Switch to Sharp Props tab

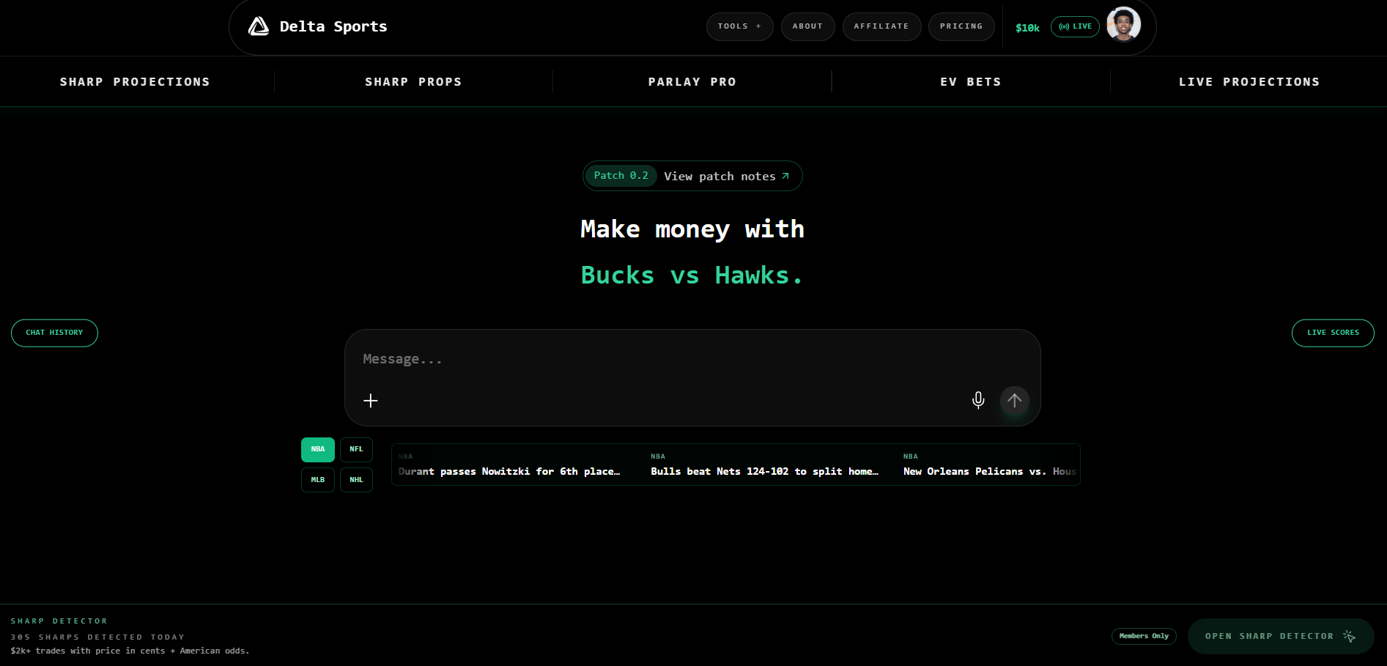click(413, 82)
